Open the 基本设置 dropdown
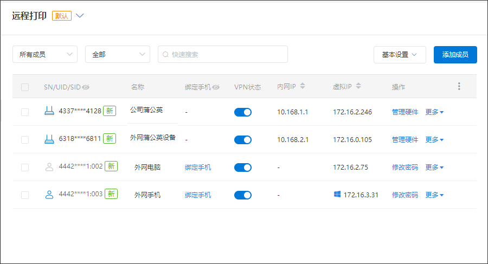Screen dimensions: 488x264 click(x=400, y=55)
